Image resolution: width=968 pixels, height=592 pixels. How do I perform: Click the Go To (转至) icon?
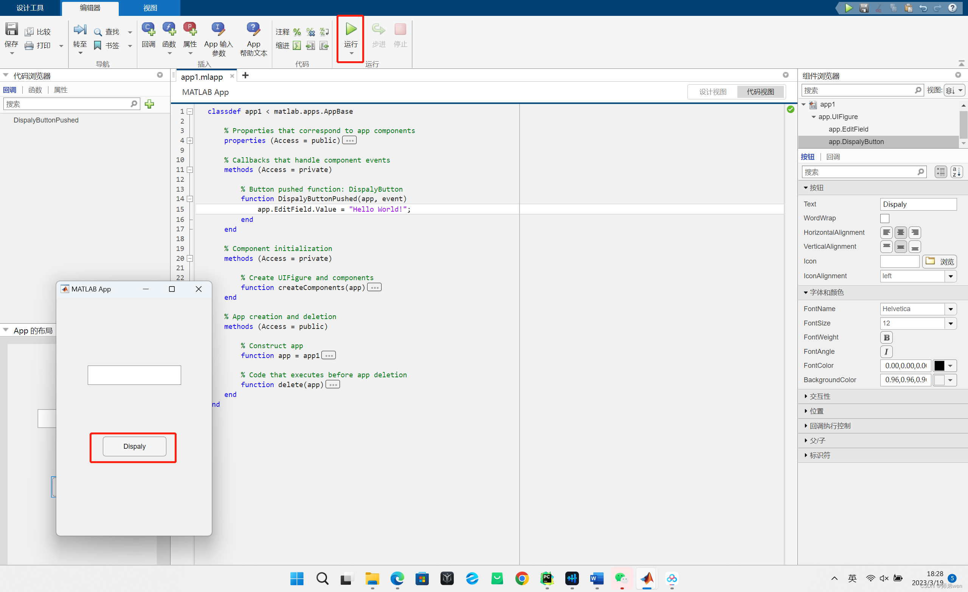(80, 29)
